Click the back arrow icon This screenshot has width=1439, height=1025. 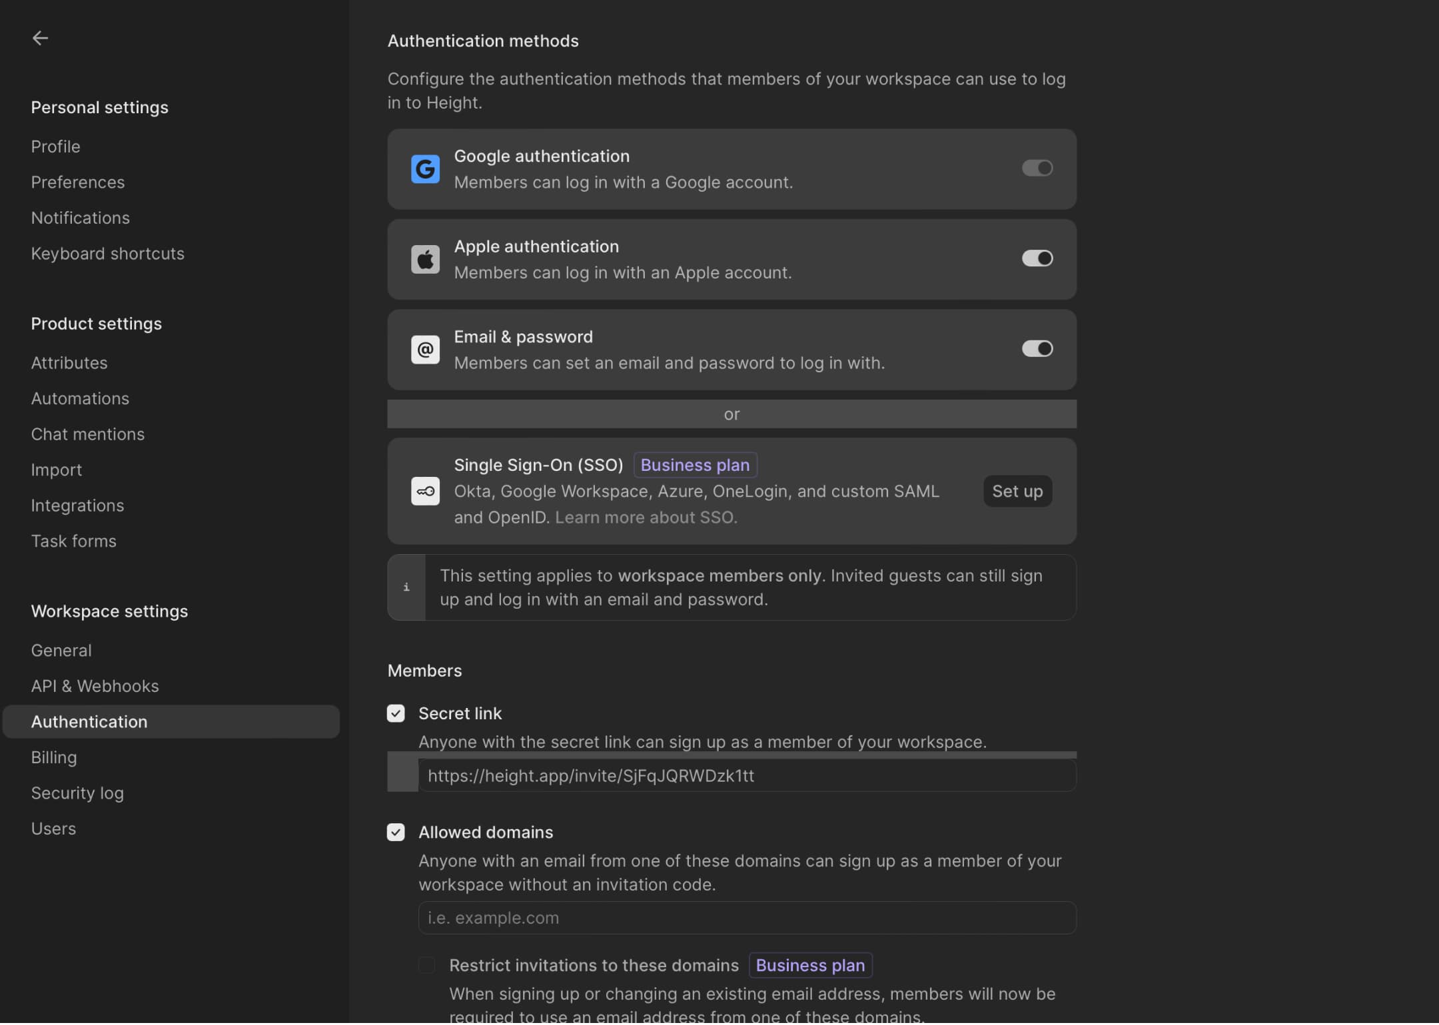(40, 38)
